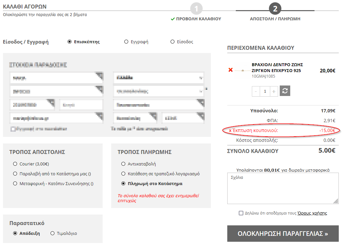Select step 2 shipping/payment circle
This screenshot has height=246, width=345.
tap(275, 9)
